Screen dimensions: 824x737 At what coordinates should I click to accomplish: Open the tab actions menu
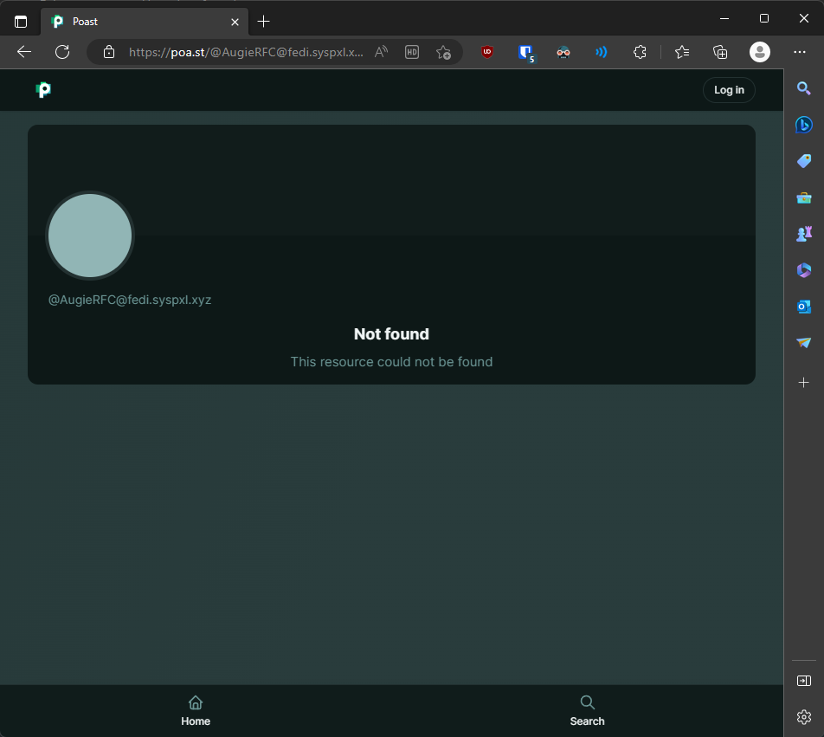point(21,22)
